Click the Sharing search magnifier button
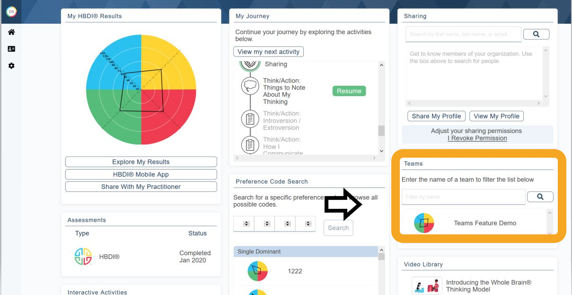This screenshot has height=295, width=572. pos(536,34)
